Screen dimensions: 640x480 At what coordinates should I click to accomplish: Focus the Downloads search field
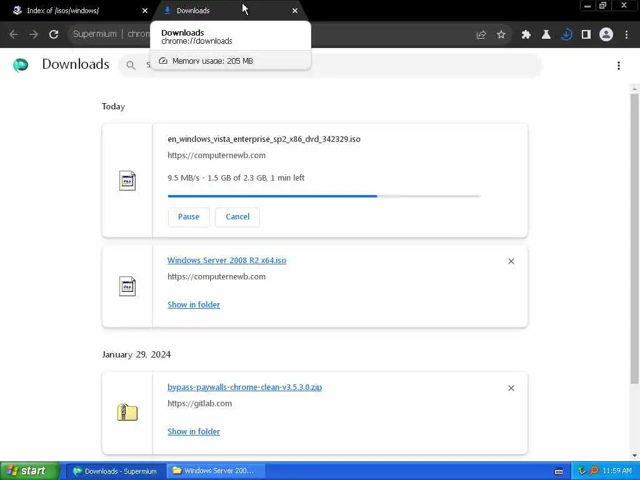[330, 65]
